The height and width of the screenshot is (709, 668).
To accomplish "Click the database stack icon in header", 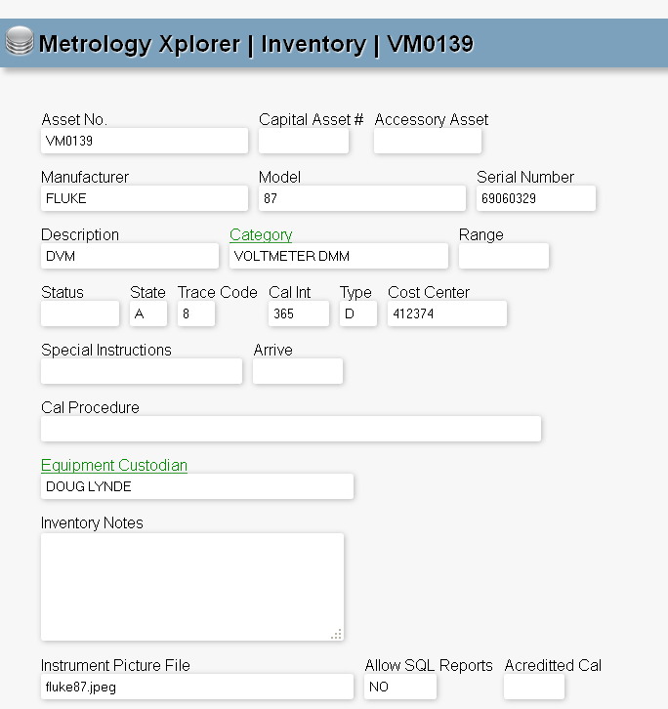I will (19, 43).
